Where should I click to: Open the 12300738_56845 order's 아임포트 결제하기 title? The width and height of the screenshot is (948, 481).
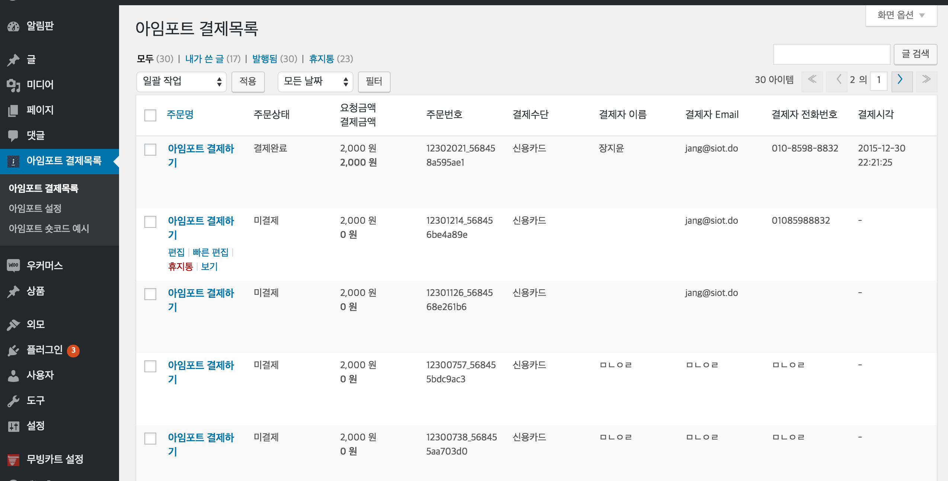[201, 445]
